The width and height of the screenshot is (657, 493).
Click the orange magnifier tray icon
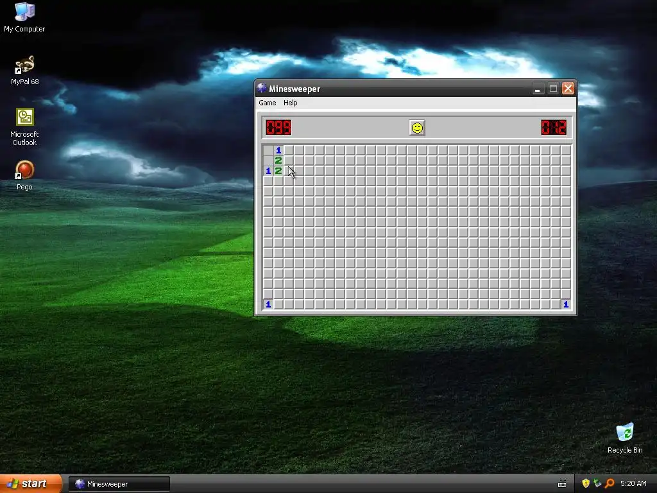click(610, 484)
